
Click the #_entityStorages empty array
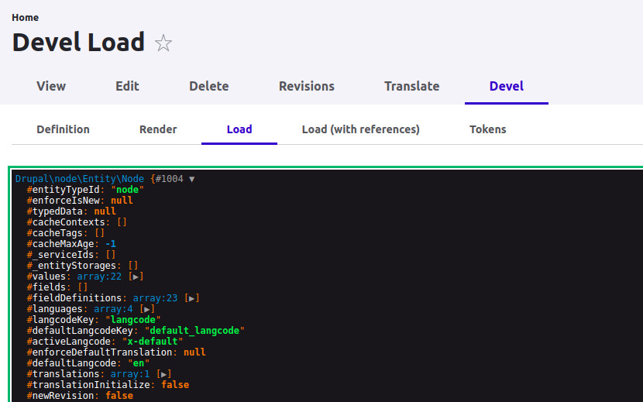[x=133, y=266]
